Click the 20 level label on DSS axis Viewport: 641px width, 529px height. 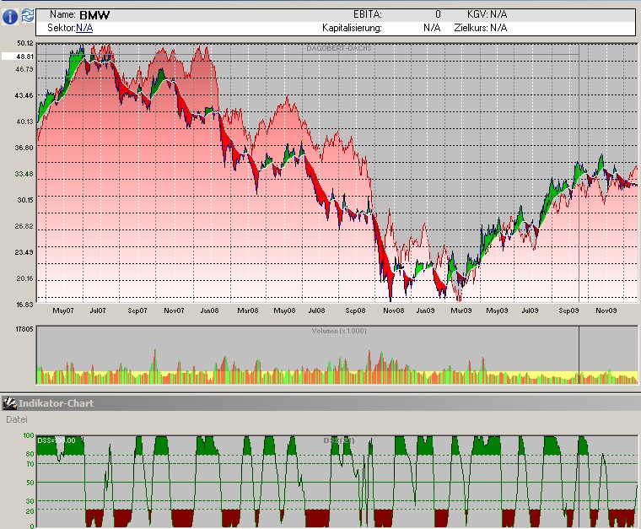[x=30, y=511]
